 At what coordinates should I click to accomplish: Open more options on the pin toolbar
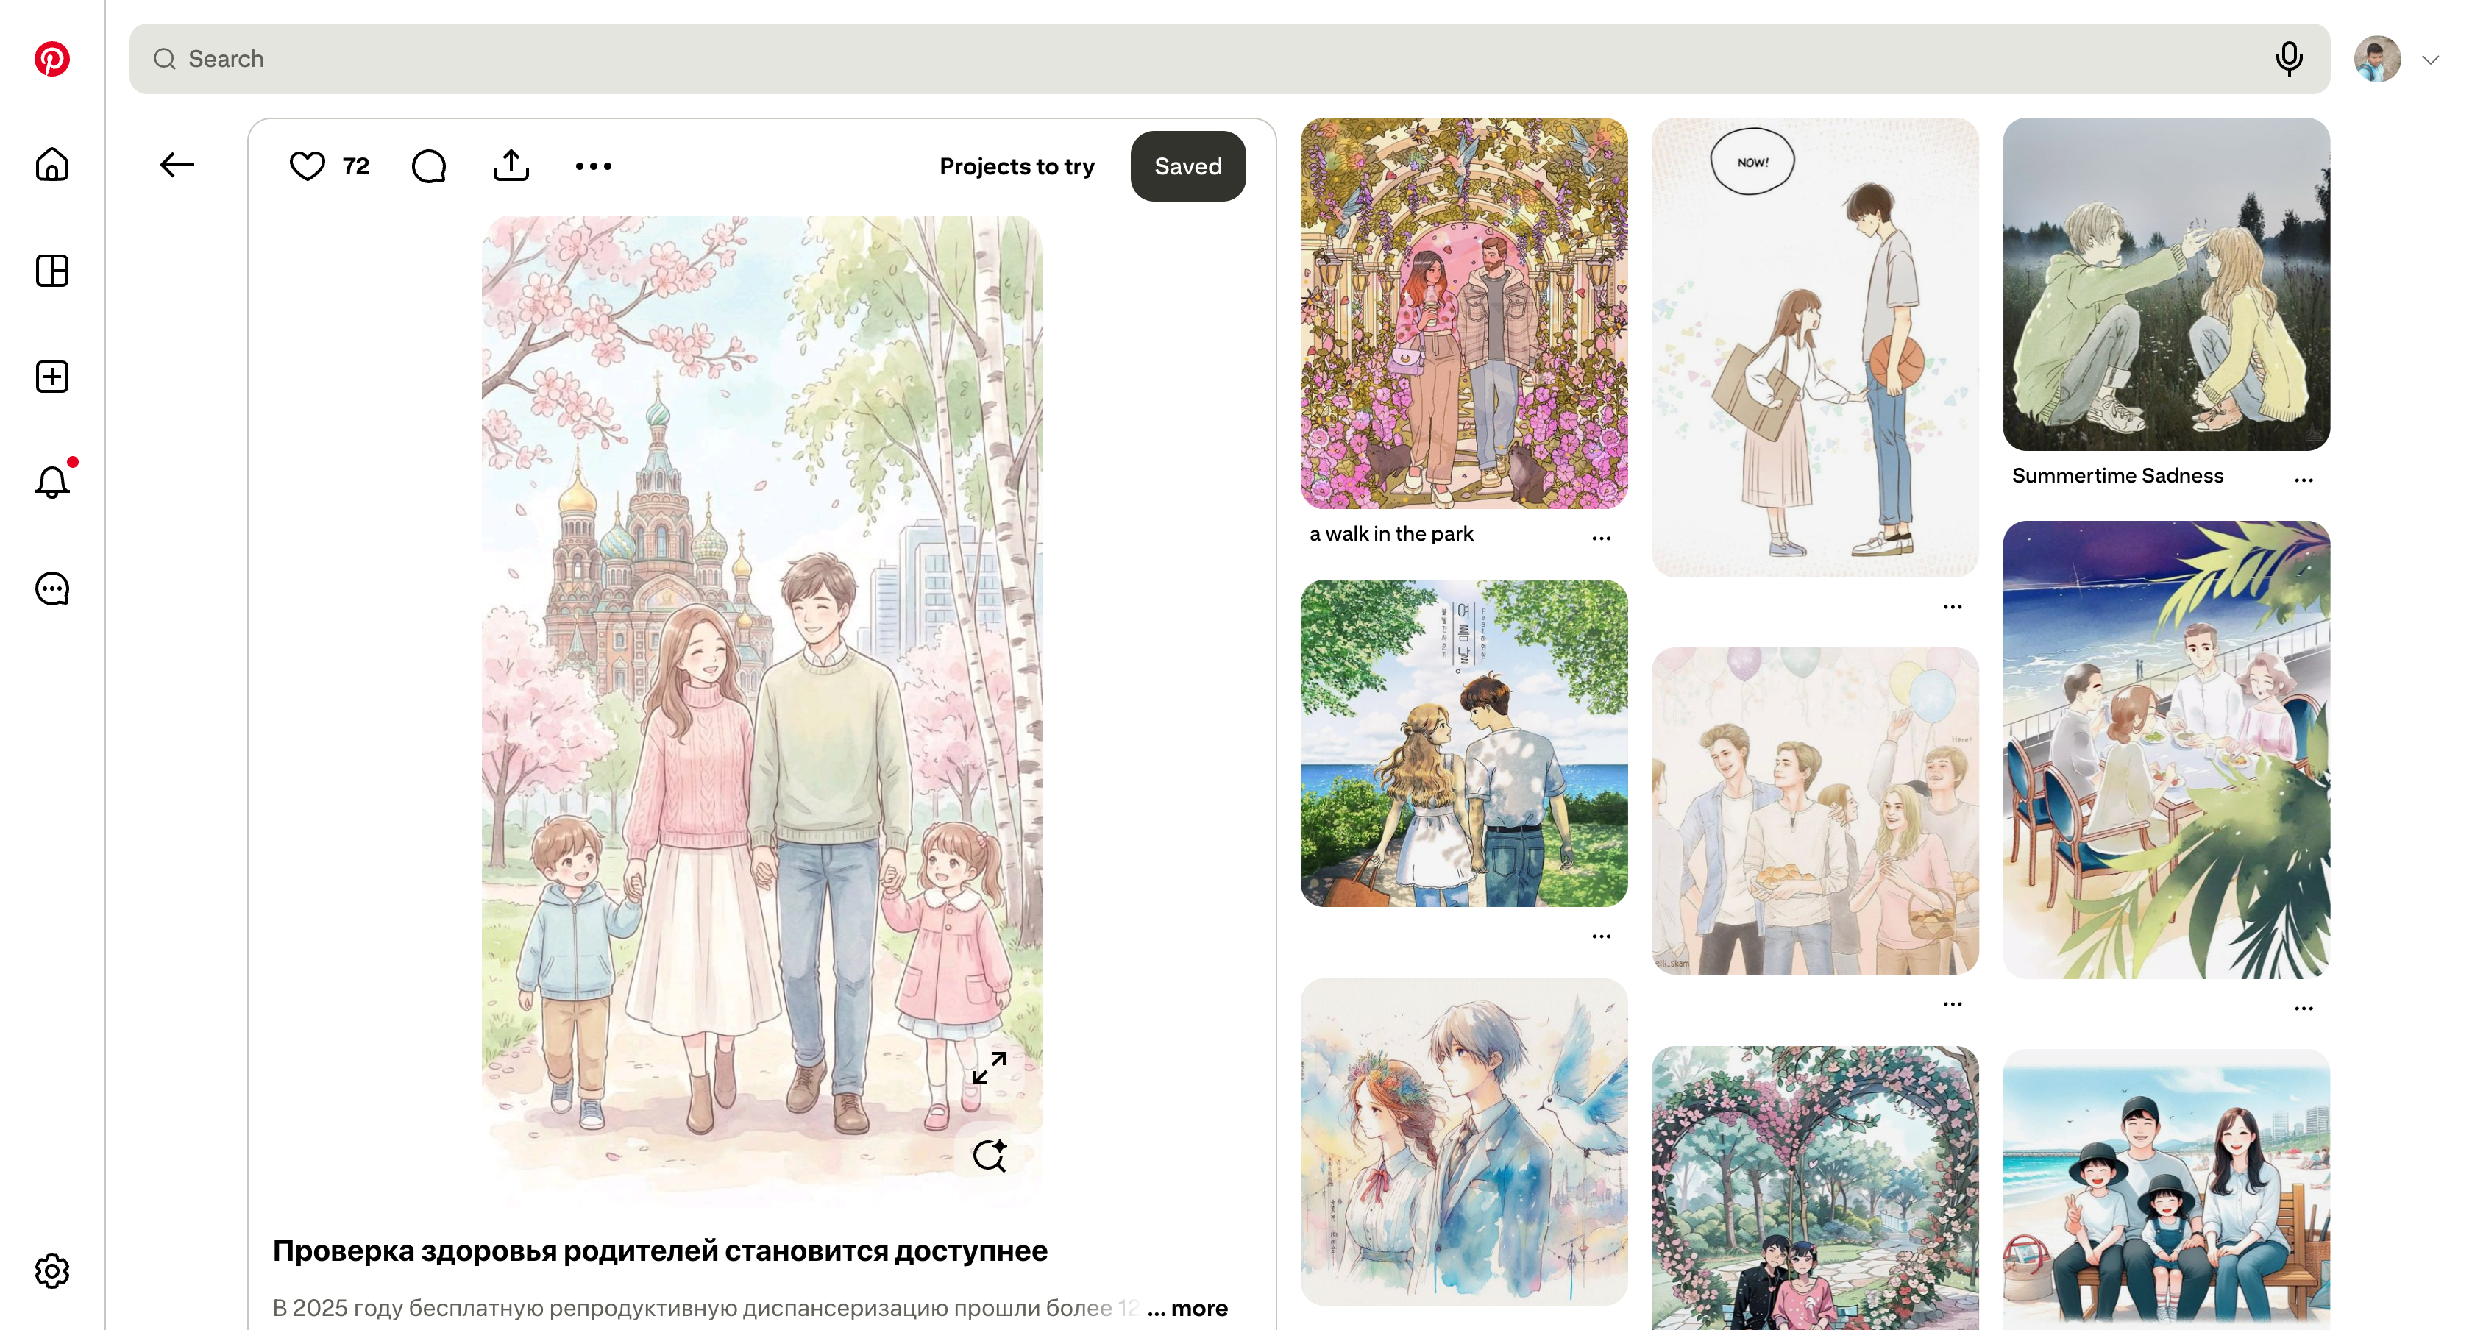coord(593,166)
